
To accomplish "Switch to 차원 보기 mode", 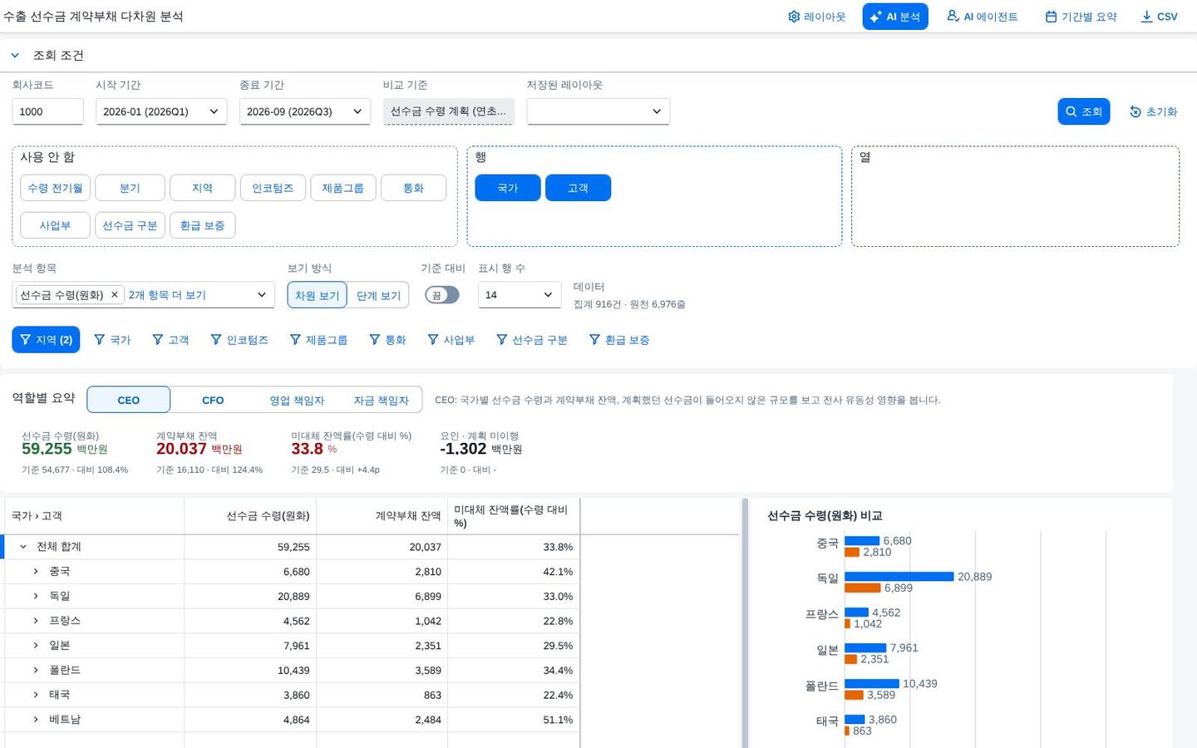I will (318, 295).
